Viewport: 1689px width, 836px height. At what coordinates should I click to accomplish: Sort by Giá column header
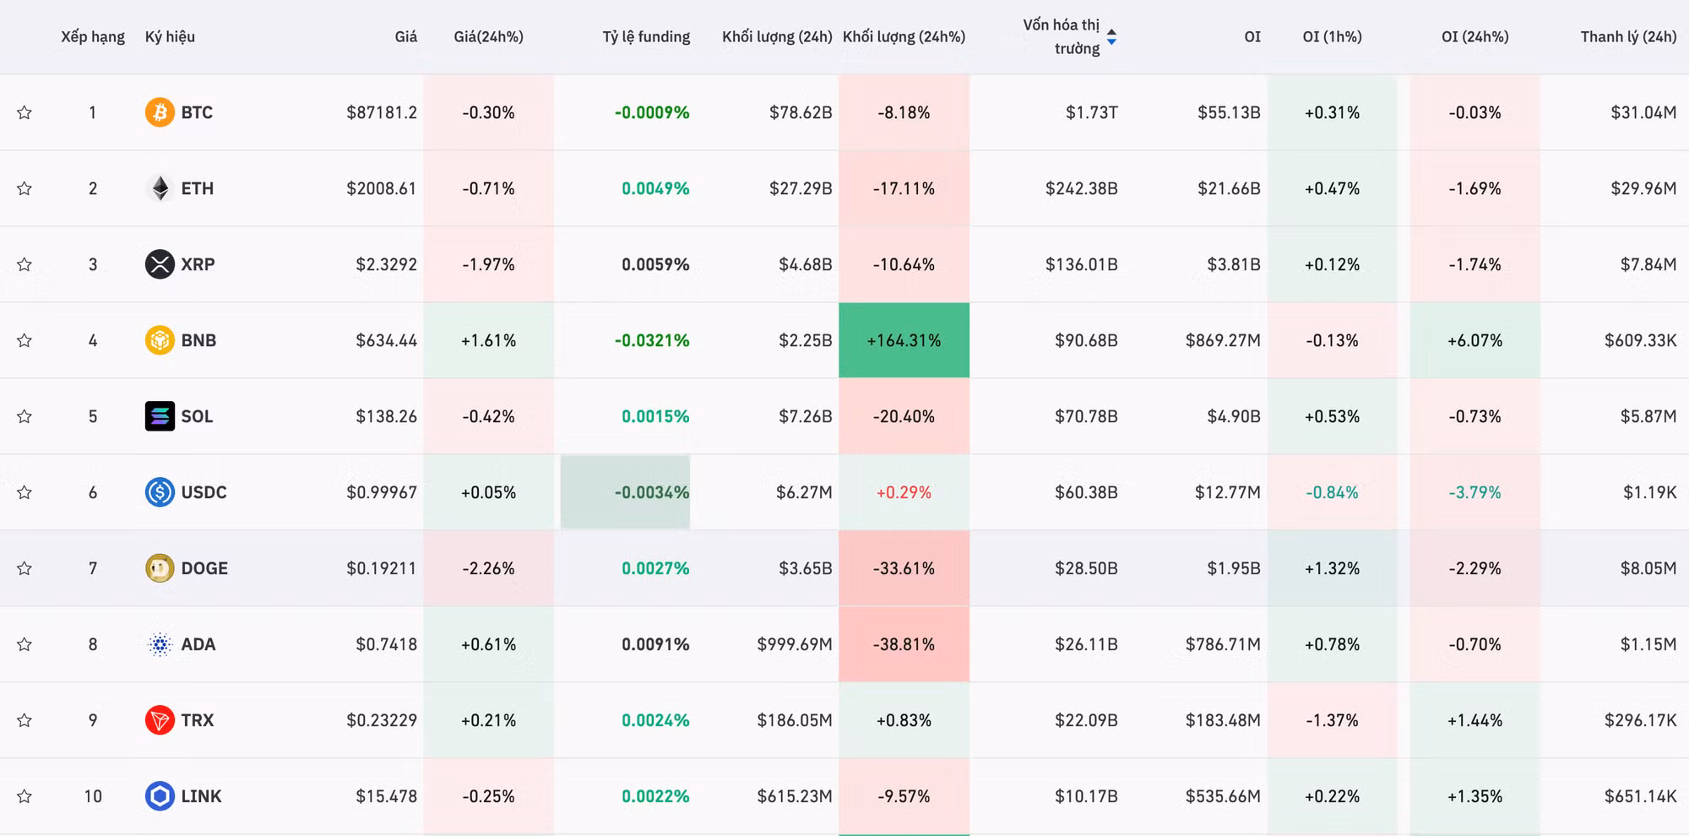[x=406, y=37]
